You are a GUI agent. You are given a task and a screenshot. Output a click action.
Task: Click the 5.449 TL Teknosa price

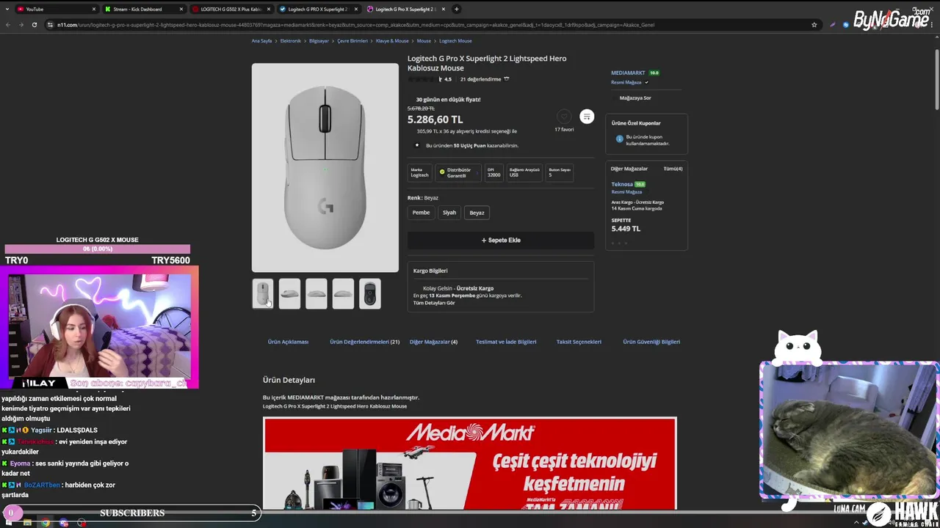[x=626, y=229]
